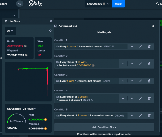Image resolution: width=162 pixels, height=137 pixels.
Task: Move Condition 5 up
Action: (132, 116)
